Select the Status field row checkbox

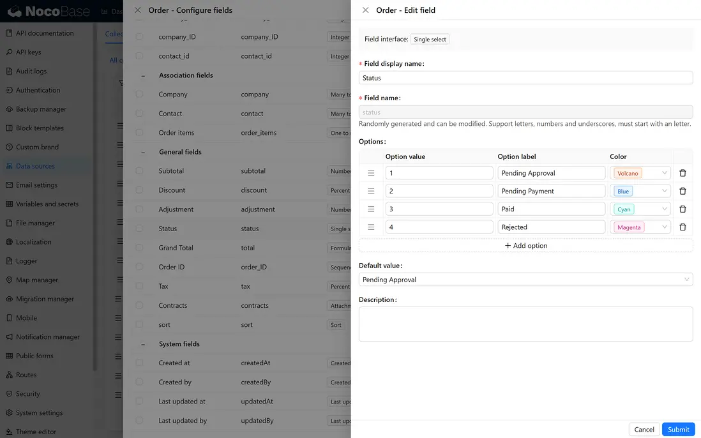click(x=139, y=229)
